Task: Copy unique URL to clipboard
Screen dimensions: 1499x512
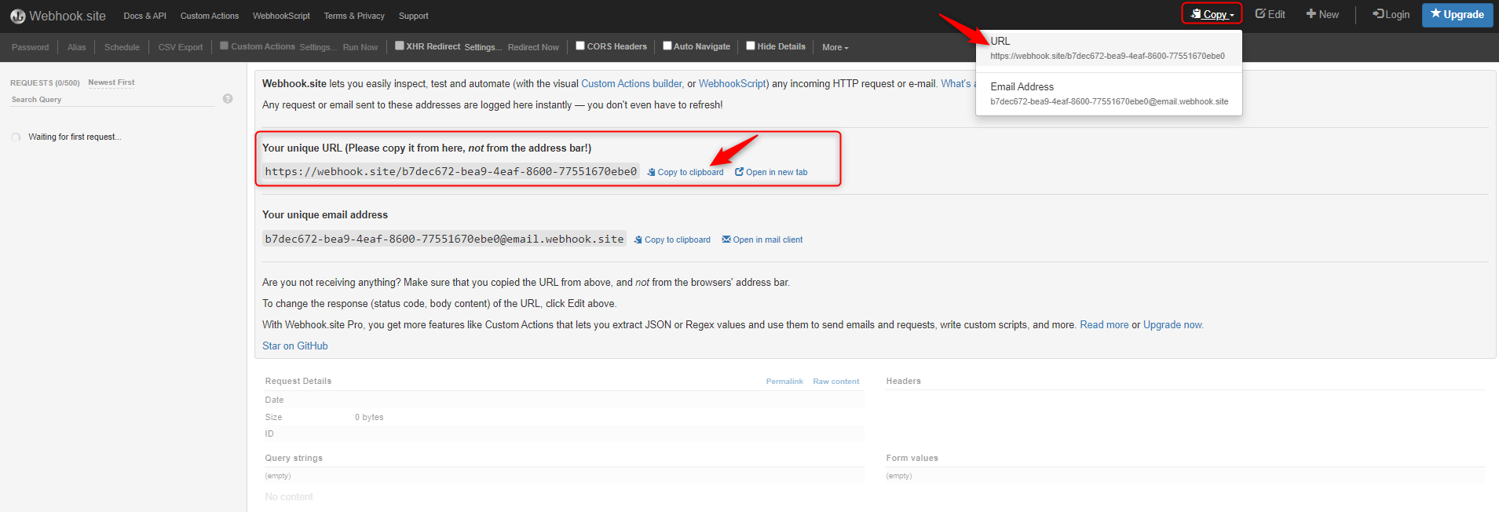Action: [686, 172]
